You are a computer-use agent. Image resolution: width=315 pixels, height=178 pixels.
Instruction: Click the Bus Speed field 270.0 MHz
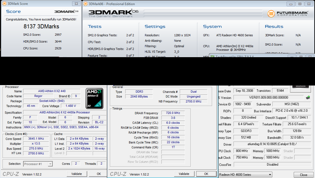click(x=36, y=148)
